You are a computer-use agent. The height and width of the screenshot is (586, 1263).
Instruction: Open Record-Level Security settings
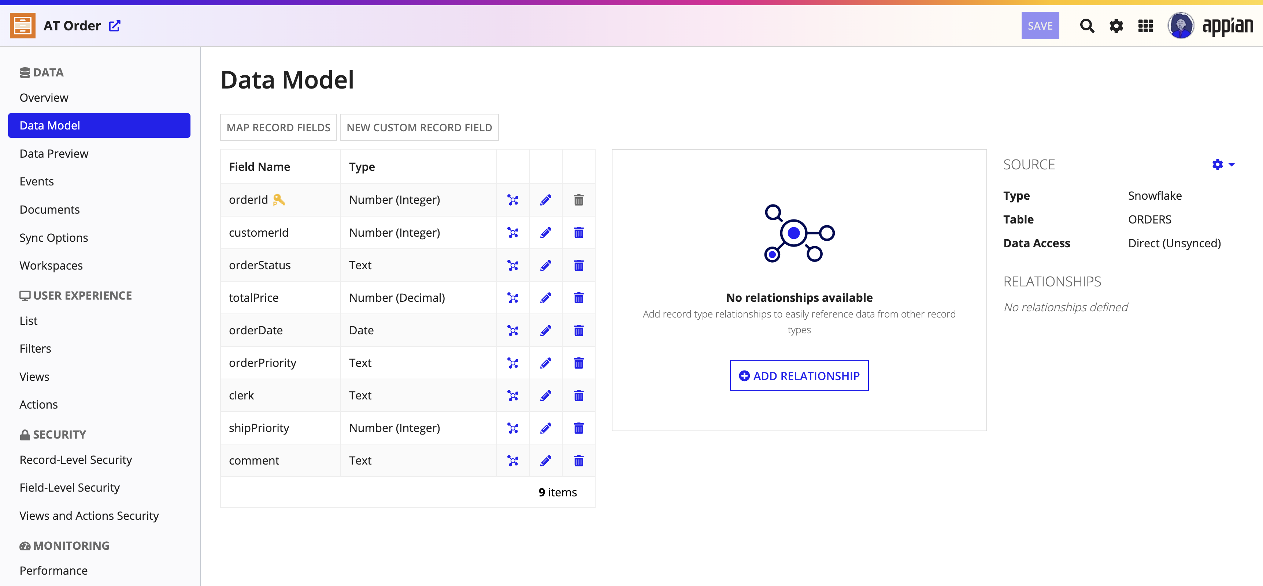click(75, 460)
